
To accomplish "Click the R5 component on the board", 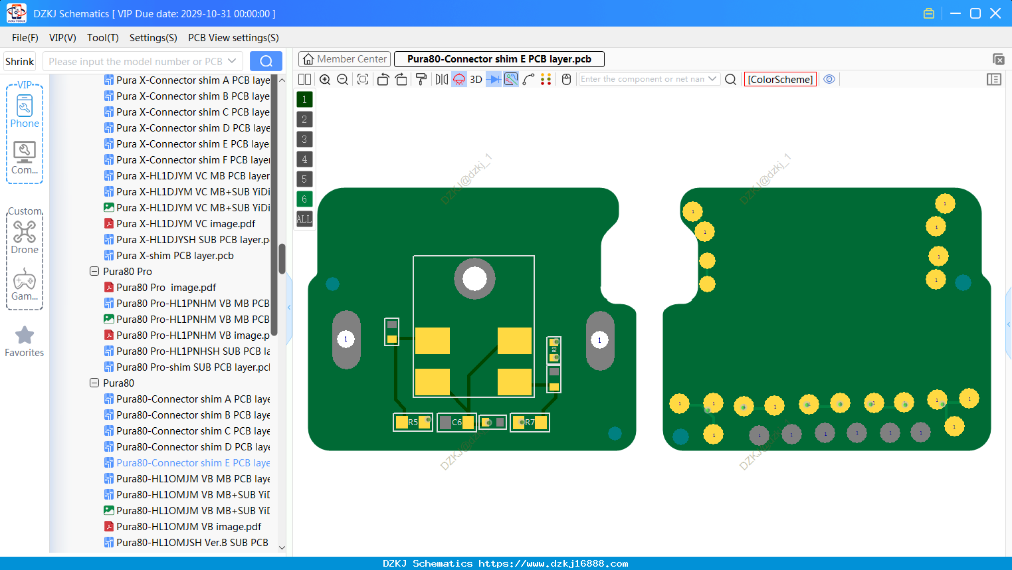I will pos(413,422).
